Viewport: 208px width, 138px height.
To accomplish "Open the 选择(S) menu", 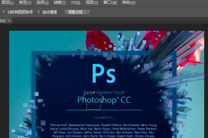I will (x=42, y=2).
